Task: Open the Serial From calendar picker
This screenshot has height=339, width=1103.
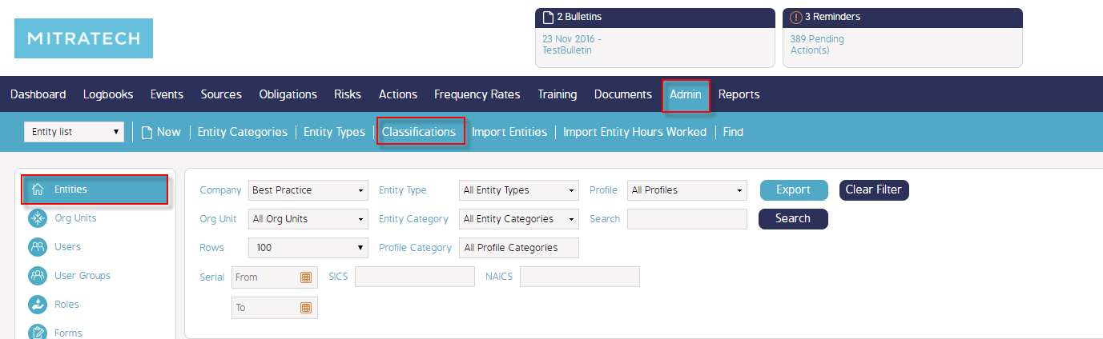Action: (x=306, y=277)
